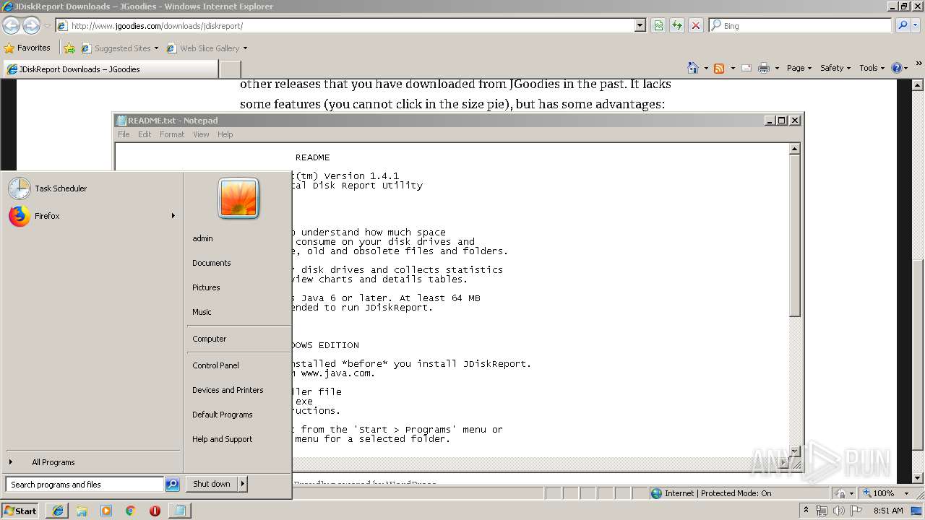Click the Bing search input box
This screenshot has width=925, height=520.
click(x=800, y=25)
